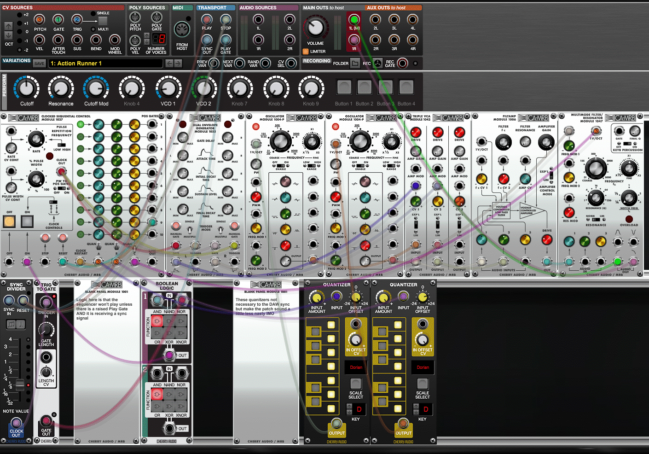Toggle the LIMITER switch
This screenshot has width=649, height=454.
coord(306,51)
